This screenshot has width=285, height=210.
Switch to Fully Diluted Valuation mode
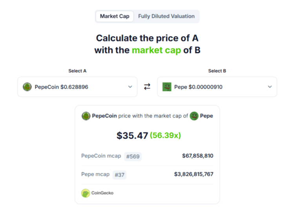tap(166, 16)
